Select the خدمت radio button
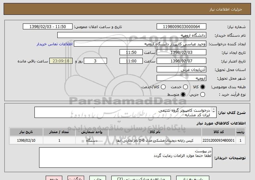 (185, 87)
